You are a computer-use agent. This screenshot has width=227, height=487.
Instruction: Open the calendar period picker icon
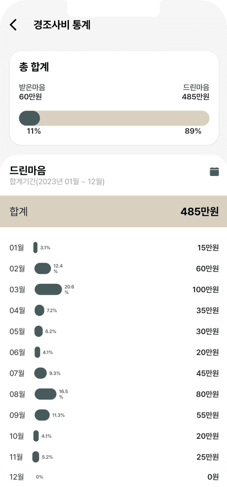tap(214, 171)
